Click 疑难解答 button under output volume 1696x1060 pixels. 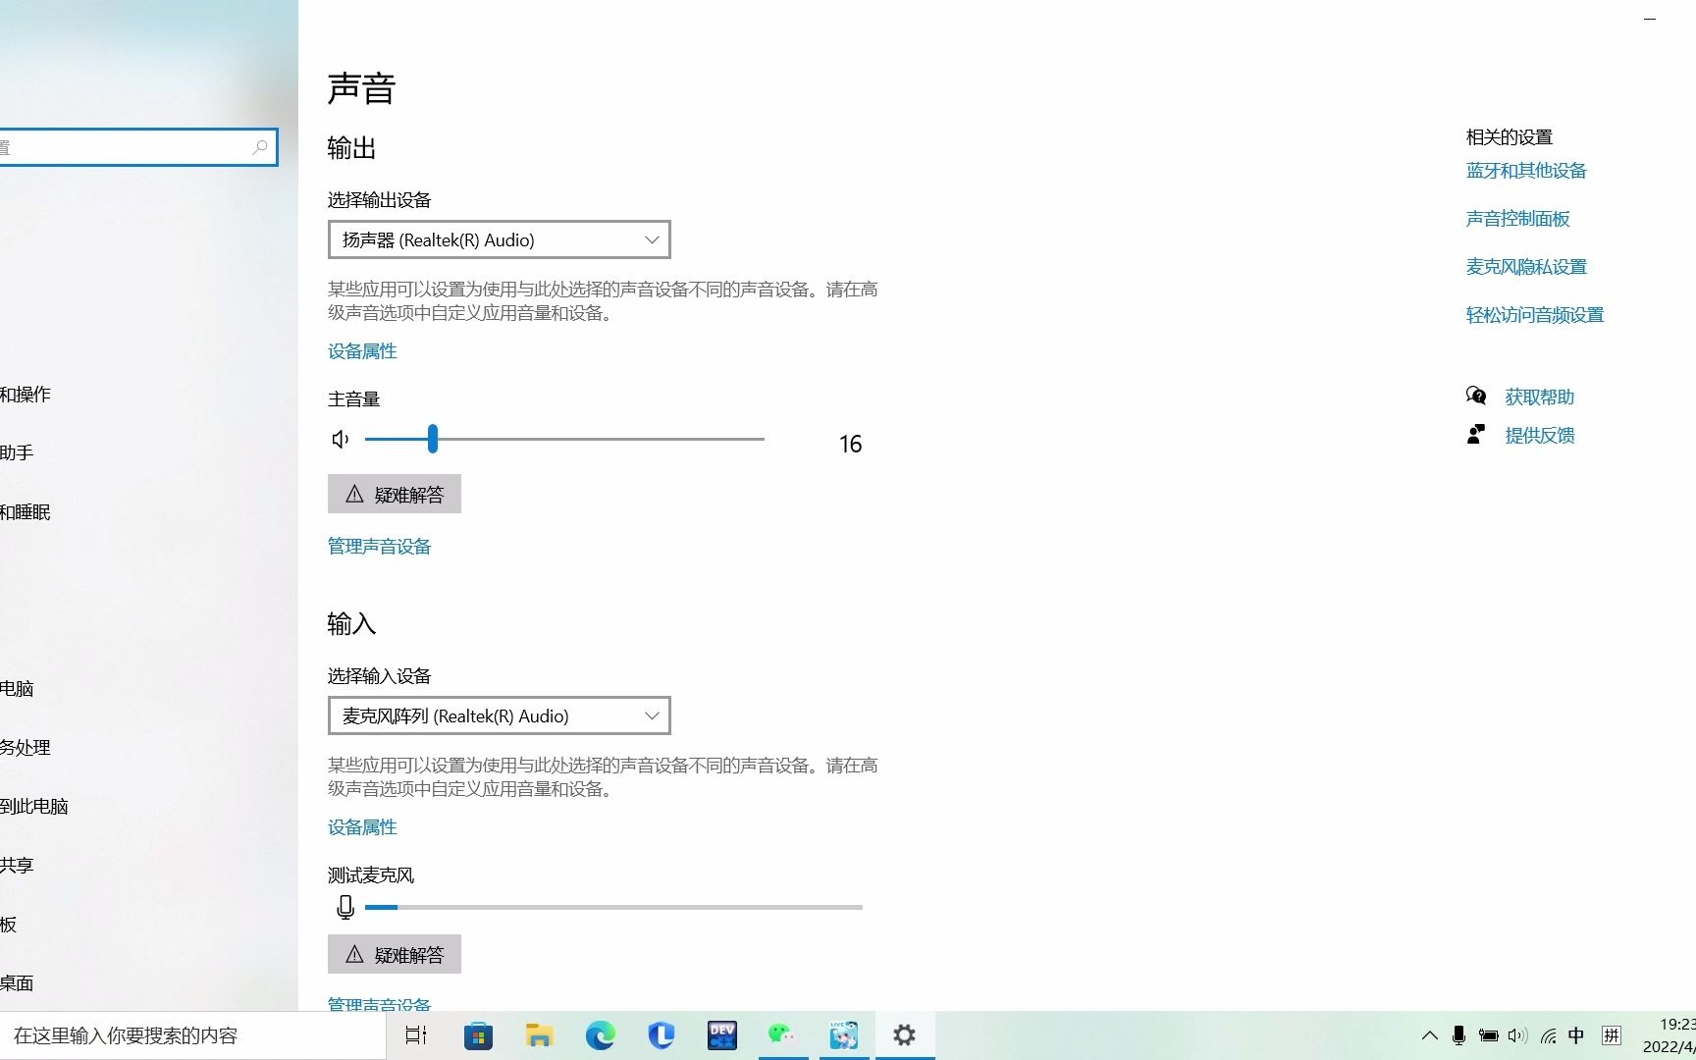[395, 494]
